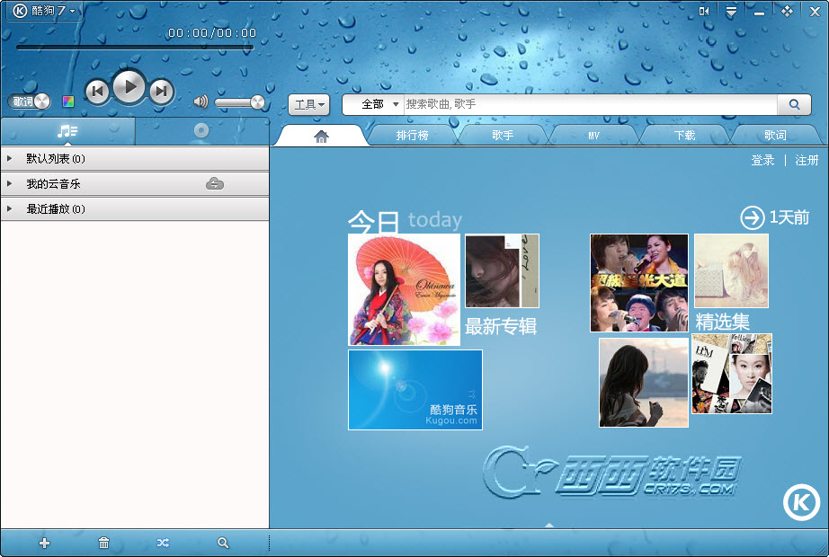Image resolution: width=829 pixels, height=557 pixels.
Task: Search the playlist with magnifier icon
Action: pos(223,543)
